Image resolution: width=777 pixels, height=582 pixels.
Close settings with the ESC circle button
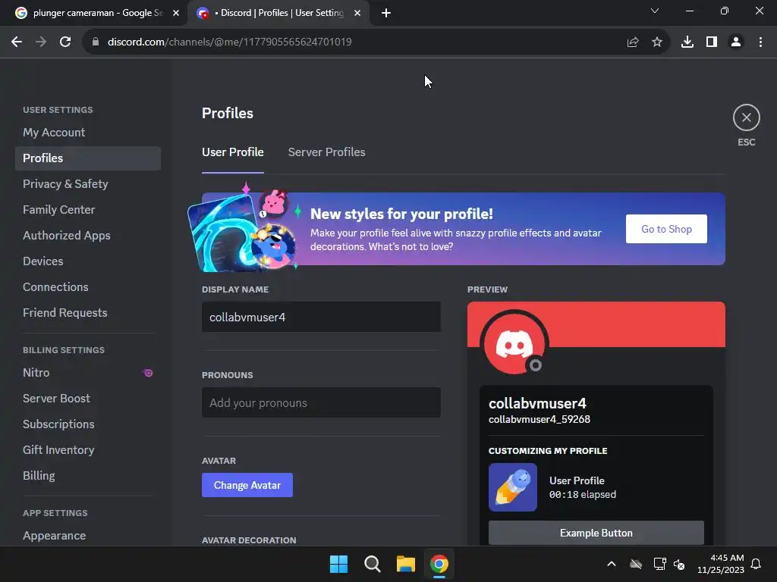click(x=747, y=117)
